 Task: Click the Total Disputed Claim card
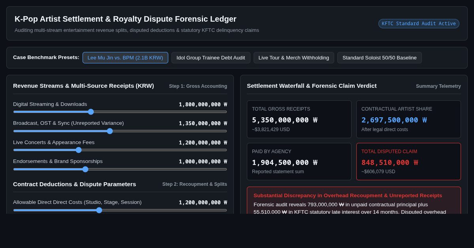point(408,161)
